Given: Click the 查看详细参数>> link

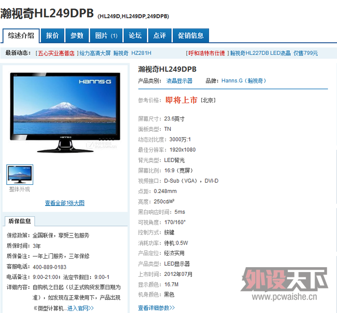Looking at the screenshot, I should tap(156, 308).
